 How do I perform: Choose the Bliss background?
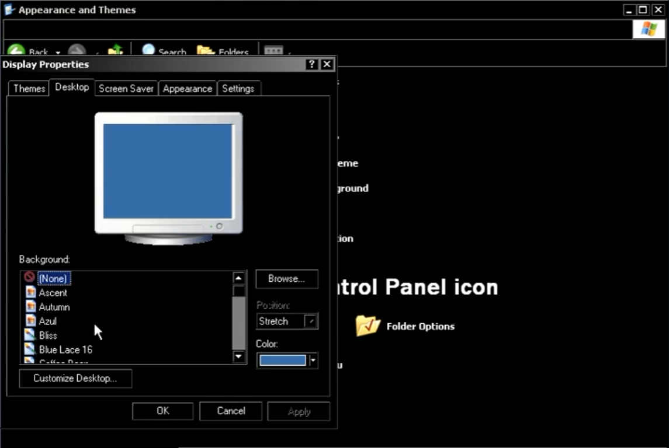click(48, 335)
